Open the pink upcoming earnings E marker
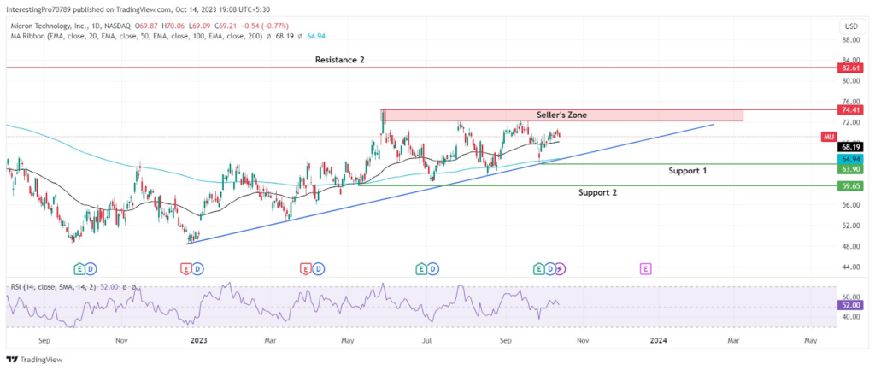Viewport: 875px width, 370px height. point(645,269)
